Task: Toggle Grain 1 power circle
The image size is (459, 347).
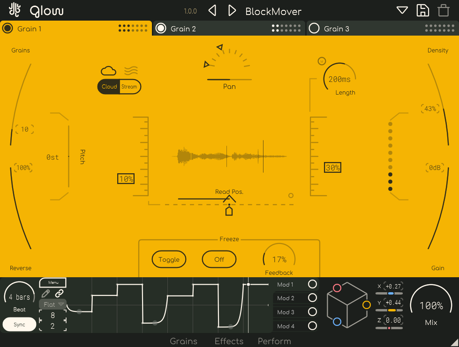Action: coord(8,29)
